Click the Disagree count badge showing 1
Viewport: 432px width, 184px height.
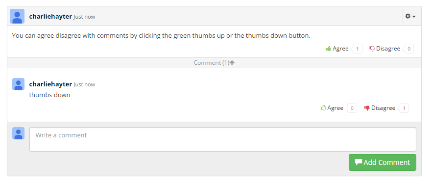tap(404, 108)
